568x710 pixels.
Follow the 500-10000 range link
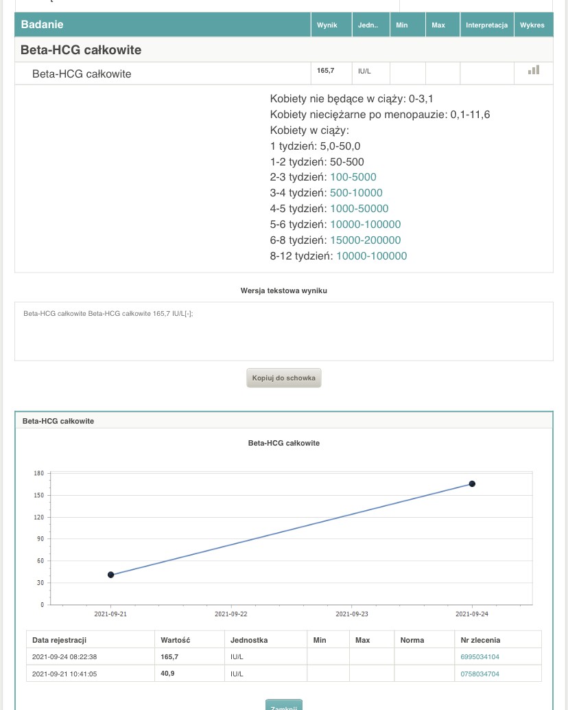pos(356,193)
